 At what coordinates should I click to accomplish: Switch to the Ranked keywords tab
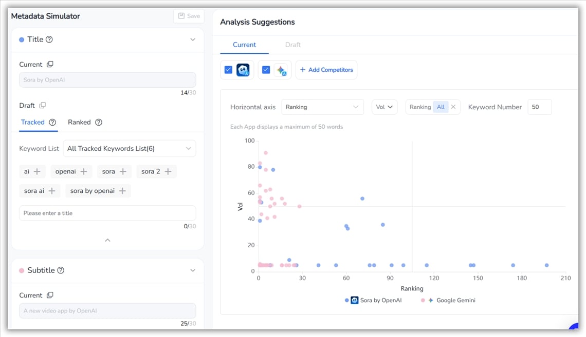click(79, 122)
